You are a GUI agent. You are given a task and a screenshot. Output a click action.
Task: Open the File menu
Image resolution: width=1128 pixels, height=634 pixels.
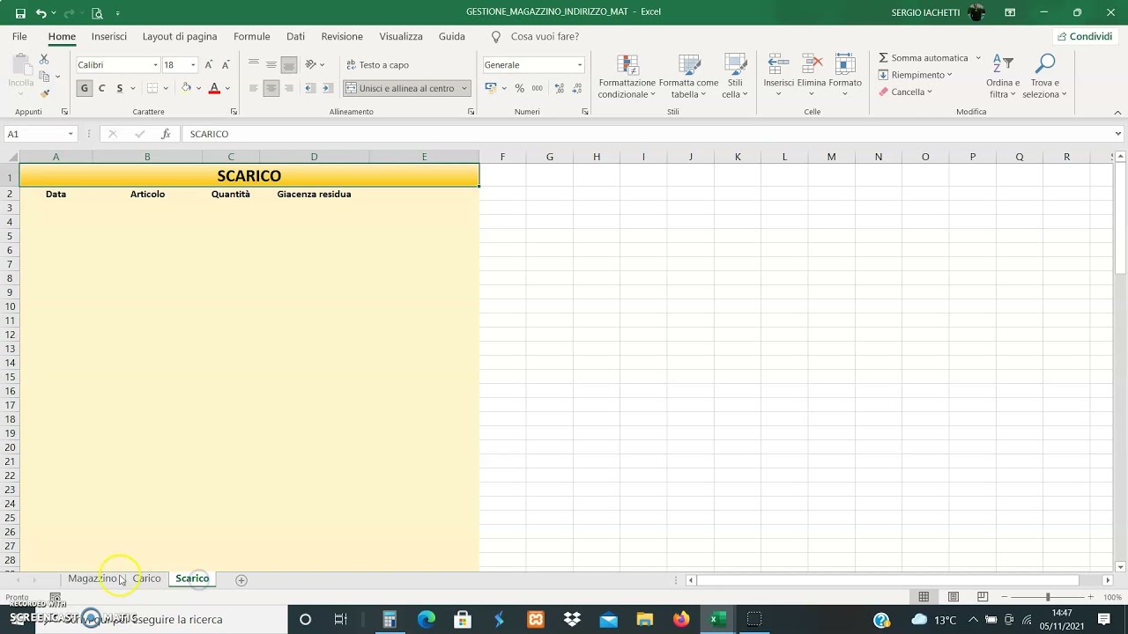click(x=19, y=37)
